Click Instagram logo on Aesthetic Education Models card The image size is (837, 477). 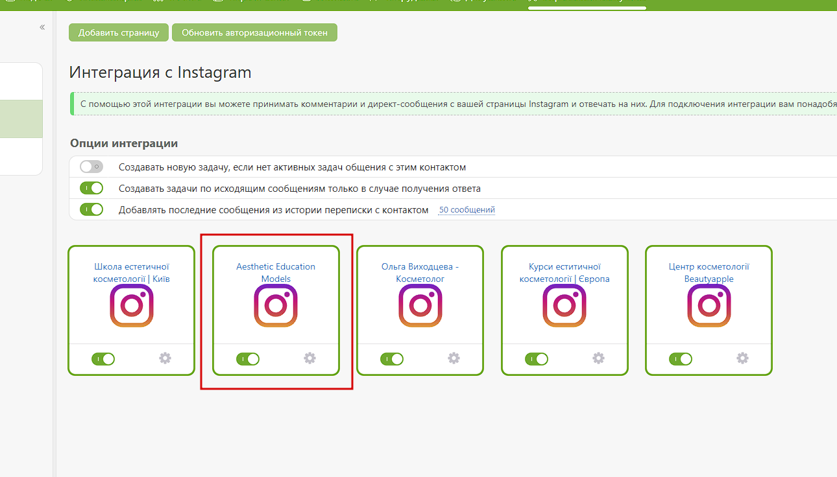[276, 305]
